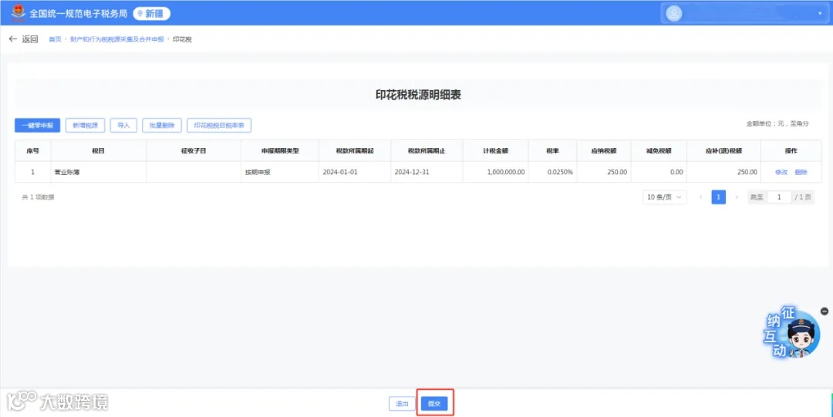Click the 新增税源 button

85,126
